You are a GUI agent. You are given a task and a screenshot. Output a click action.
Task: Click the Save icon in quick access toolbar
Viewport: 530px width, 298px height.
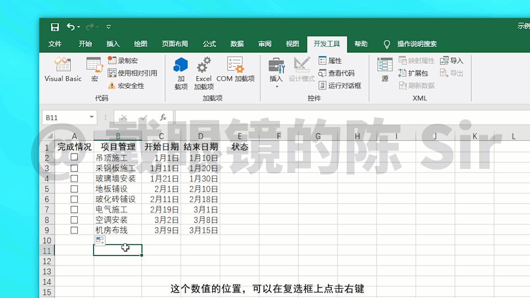pyautogui.click(x=55, y=27)
